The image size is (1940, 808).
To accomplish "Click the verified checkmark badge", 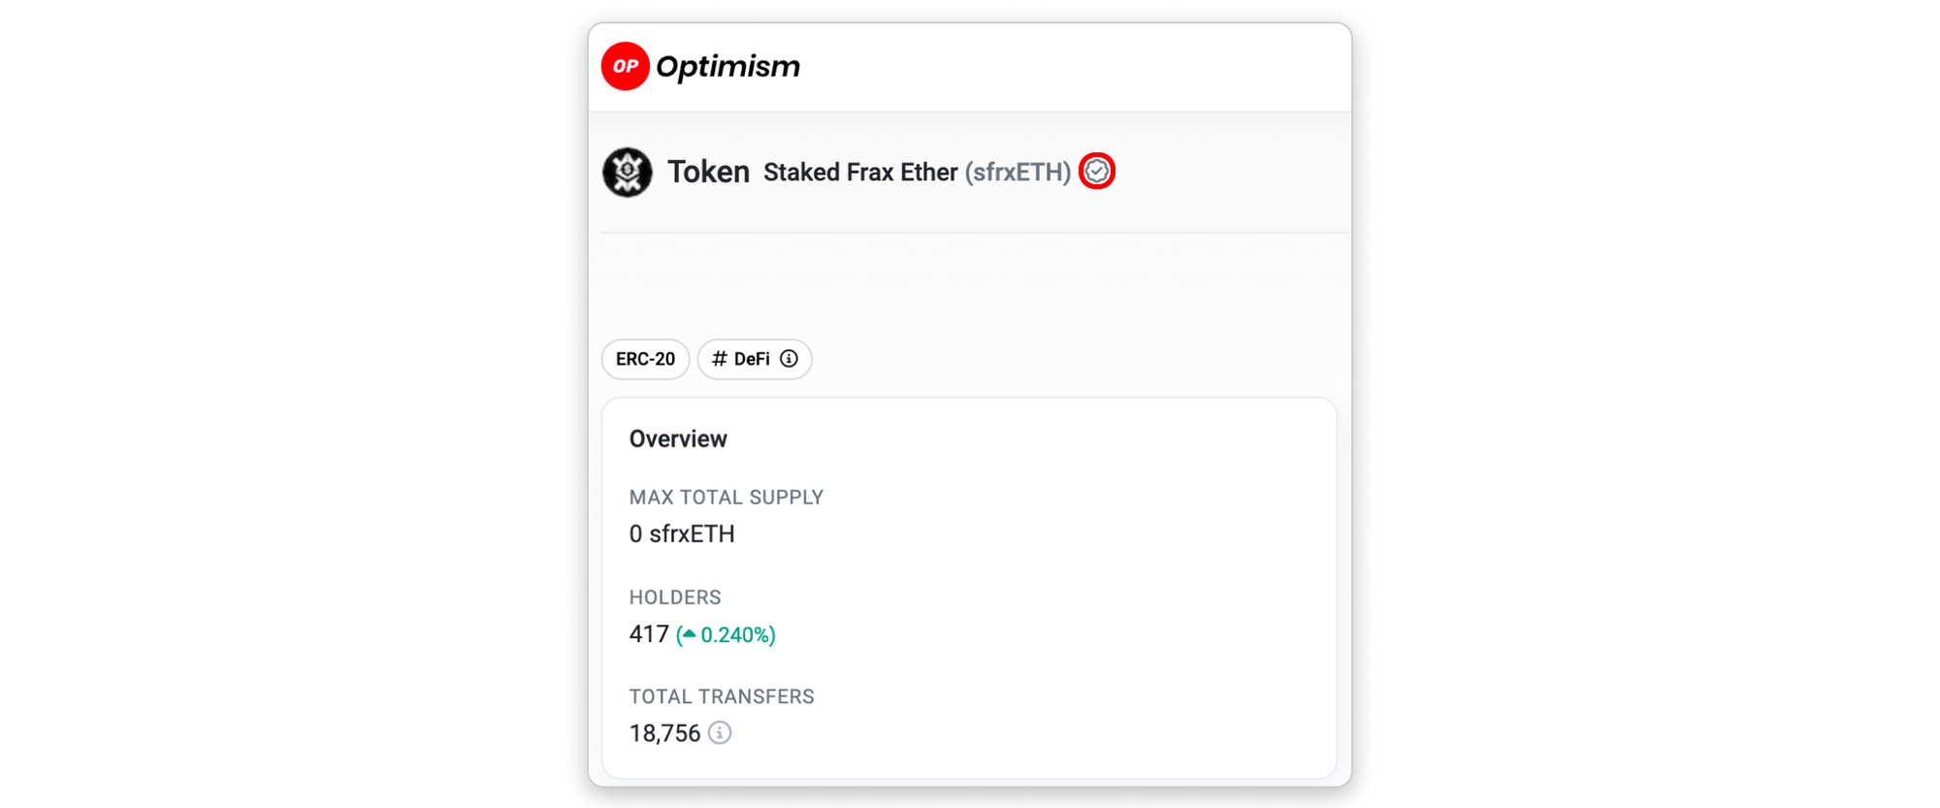I will point(1097,172).
